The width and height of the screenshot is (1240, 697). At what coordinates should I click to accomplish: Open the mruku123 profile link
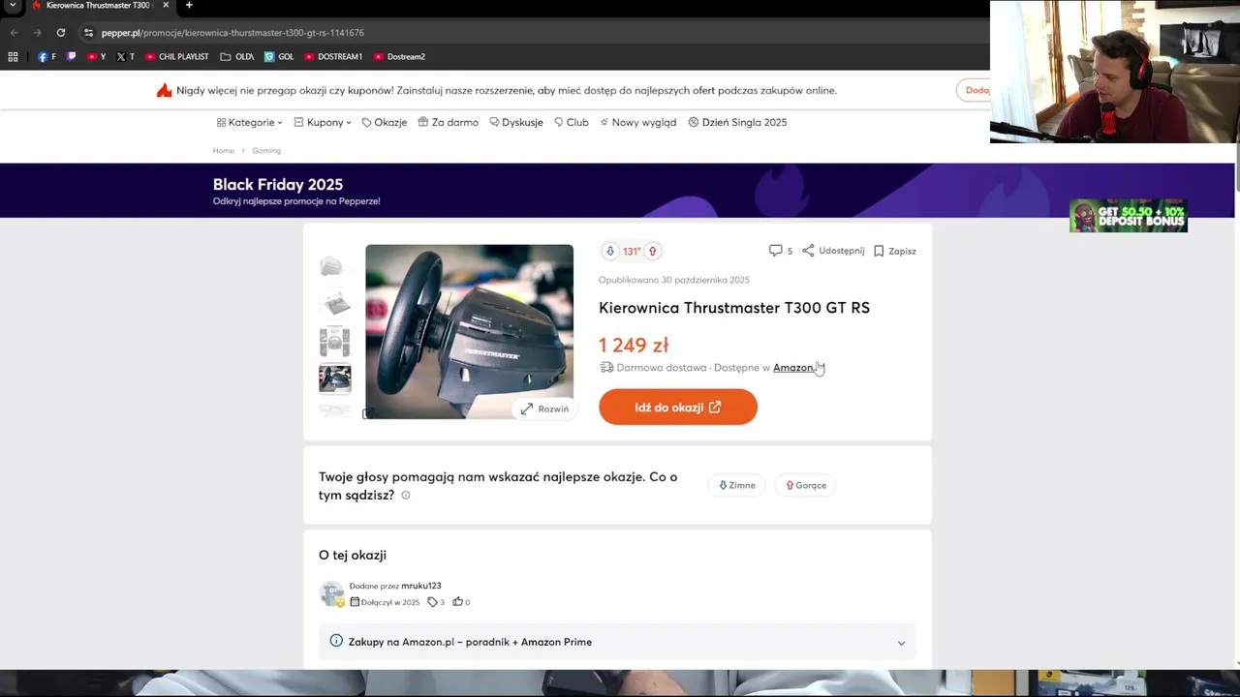(421, 586)
